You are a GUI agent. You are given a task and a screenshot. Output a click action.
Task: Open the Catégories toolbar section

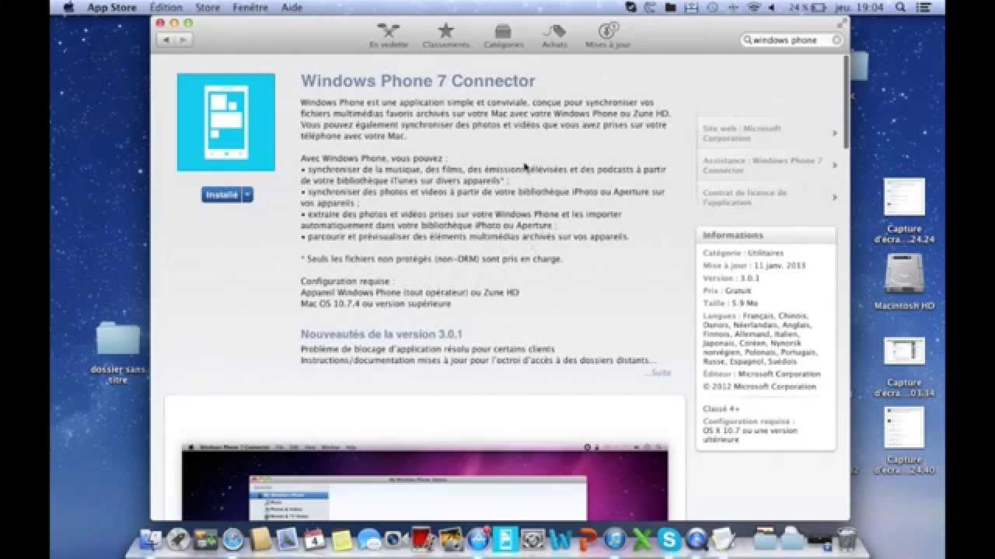click(x=503, y=36)
